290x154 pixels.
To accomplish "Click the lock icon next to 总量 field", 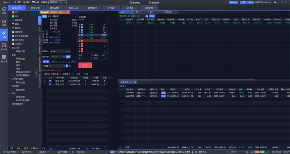I will 70,66.
